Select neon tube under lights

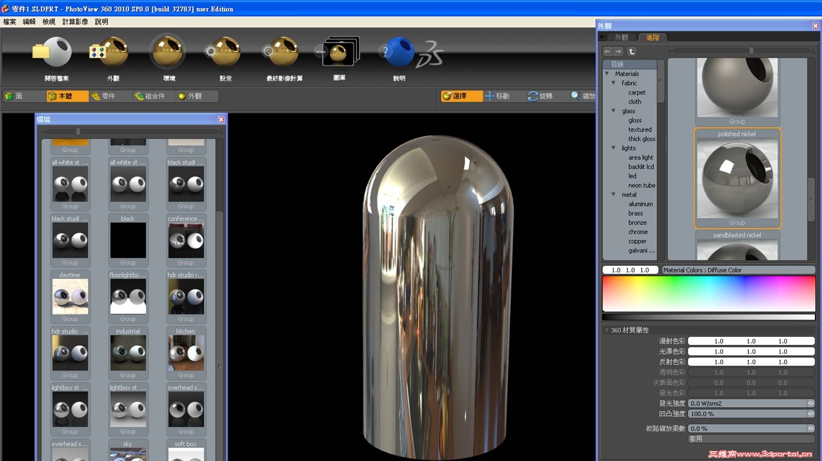(641, 186)
